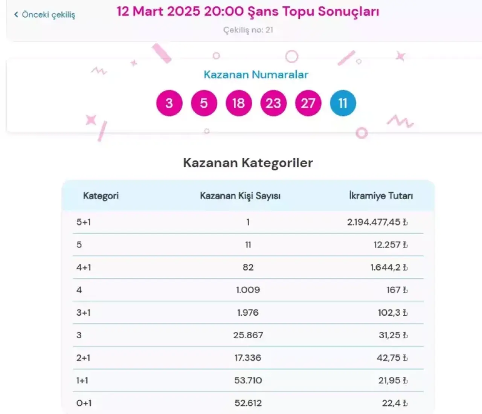This screenshot has height=414, width=482.
Task: Click the Kazanan Kişi Sayısı header
Action: [240, 196]
